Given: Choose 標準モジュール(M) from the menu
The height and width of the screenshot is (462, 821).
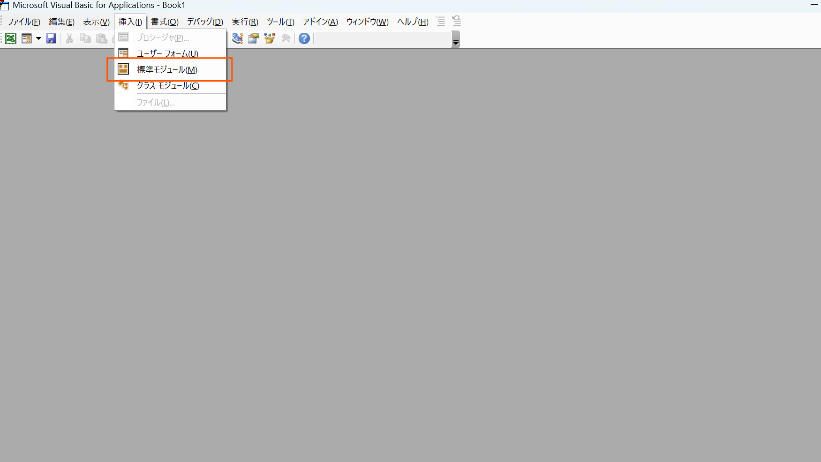Looking at the screenshot, I should point(170,69).
